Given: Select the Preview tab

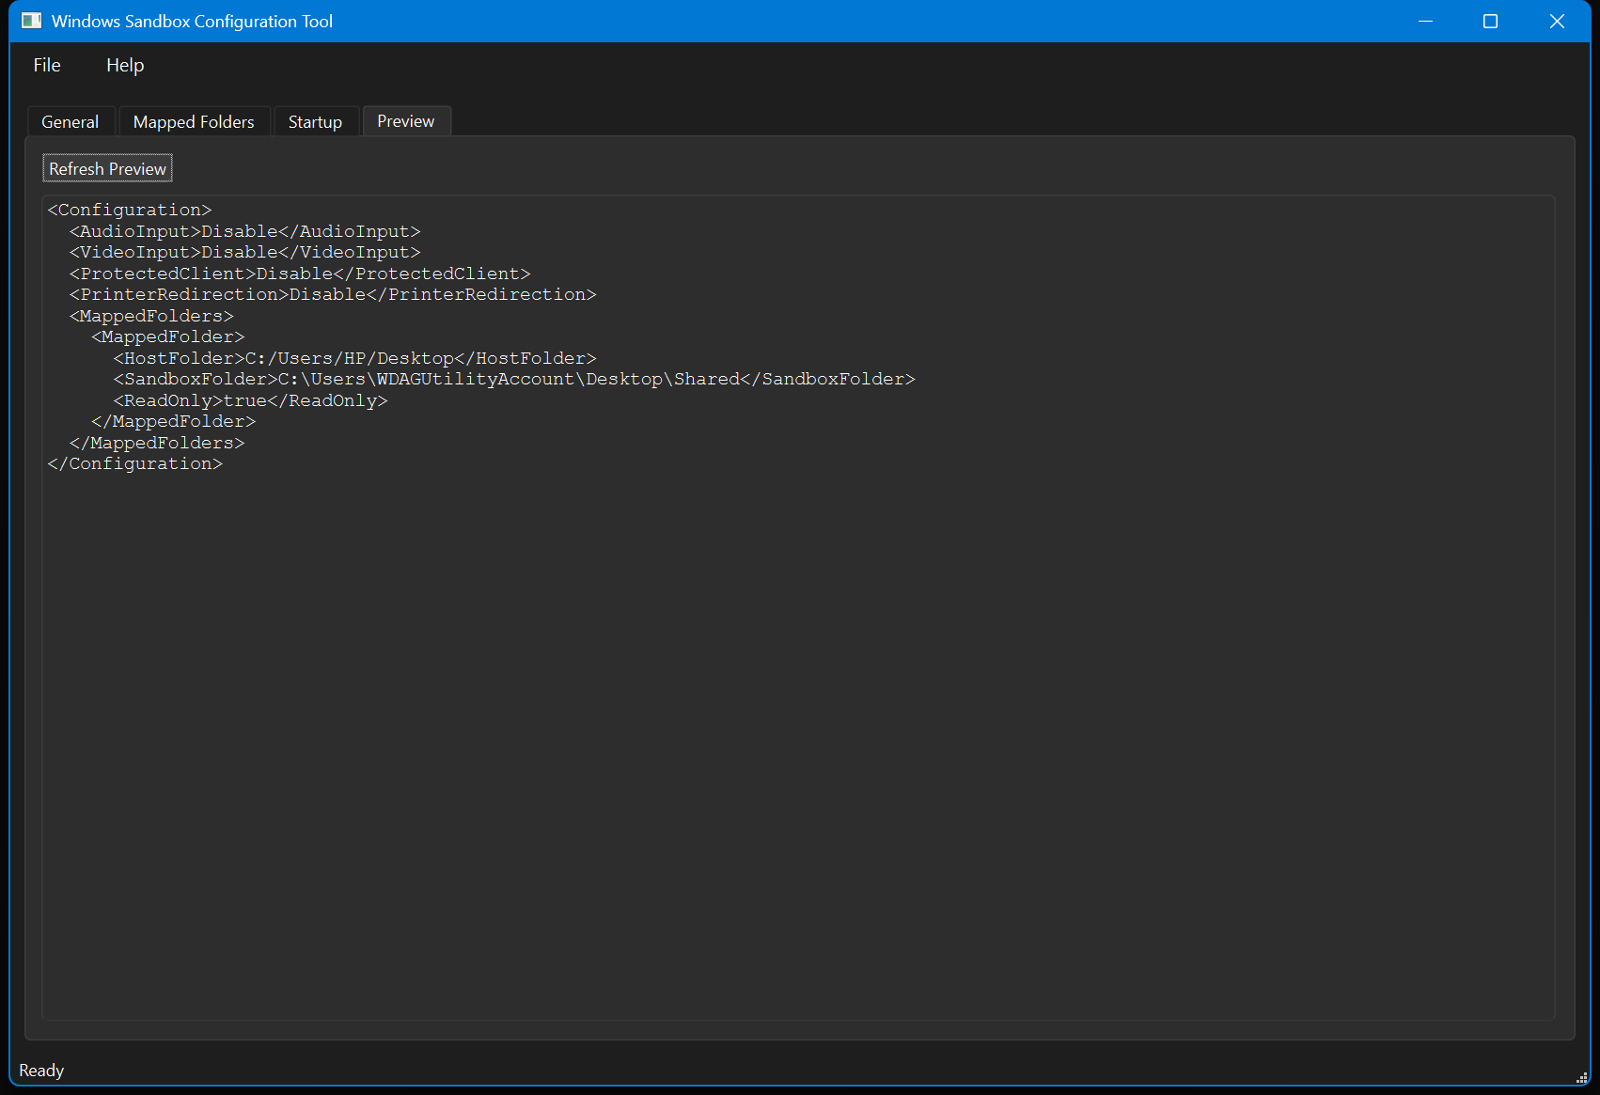Looking at the screenshot, I should click(406, 121).
